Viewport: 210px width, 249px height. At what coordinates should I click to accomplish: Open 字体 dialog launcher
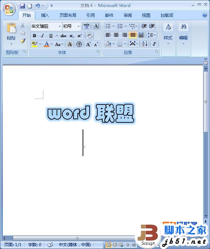coord(98,52)
